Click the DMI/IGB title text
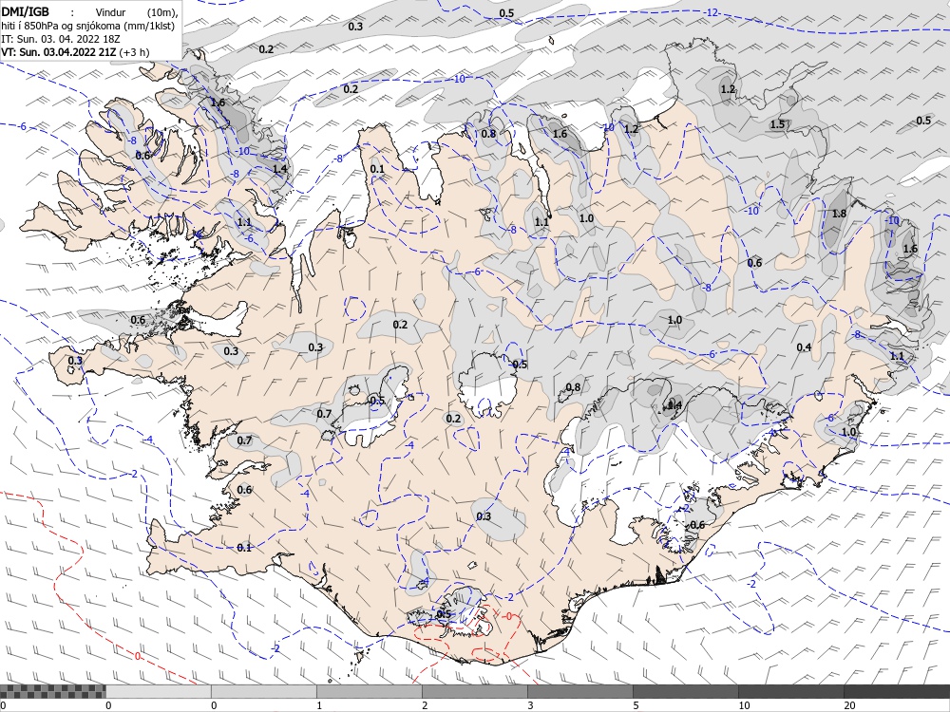 coord(26,11)
